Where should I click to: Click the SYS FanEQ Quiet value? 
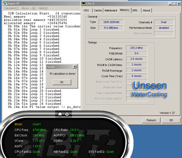(110, 152)
